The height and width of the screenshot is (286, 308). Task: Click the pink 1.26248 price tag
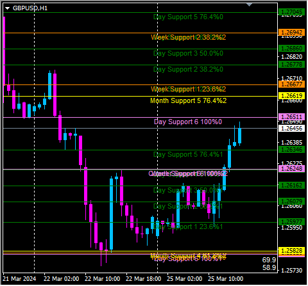(292, 169)
